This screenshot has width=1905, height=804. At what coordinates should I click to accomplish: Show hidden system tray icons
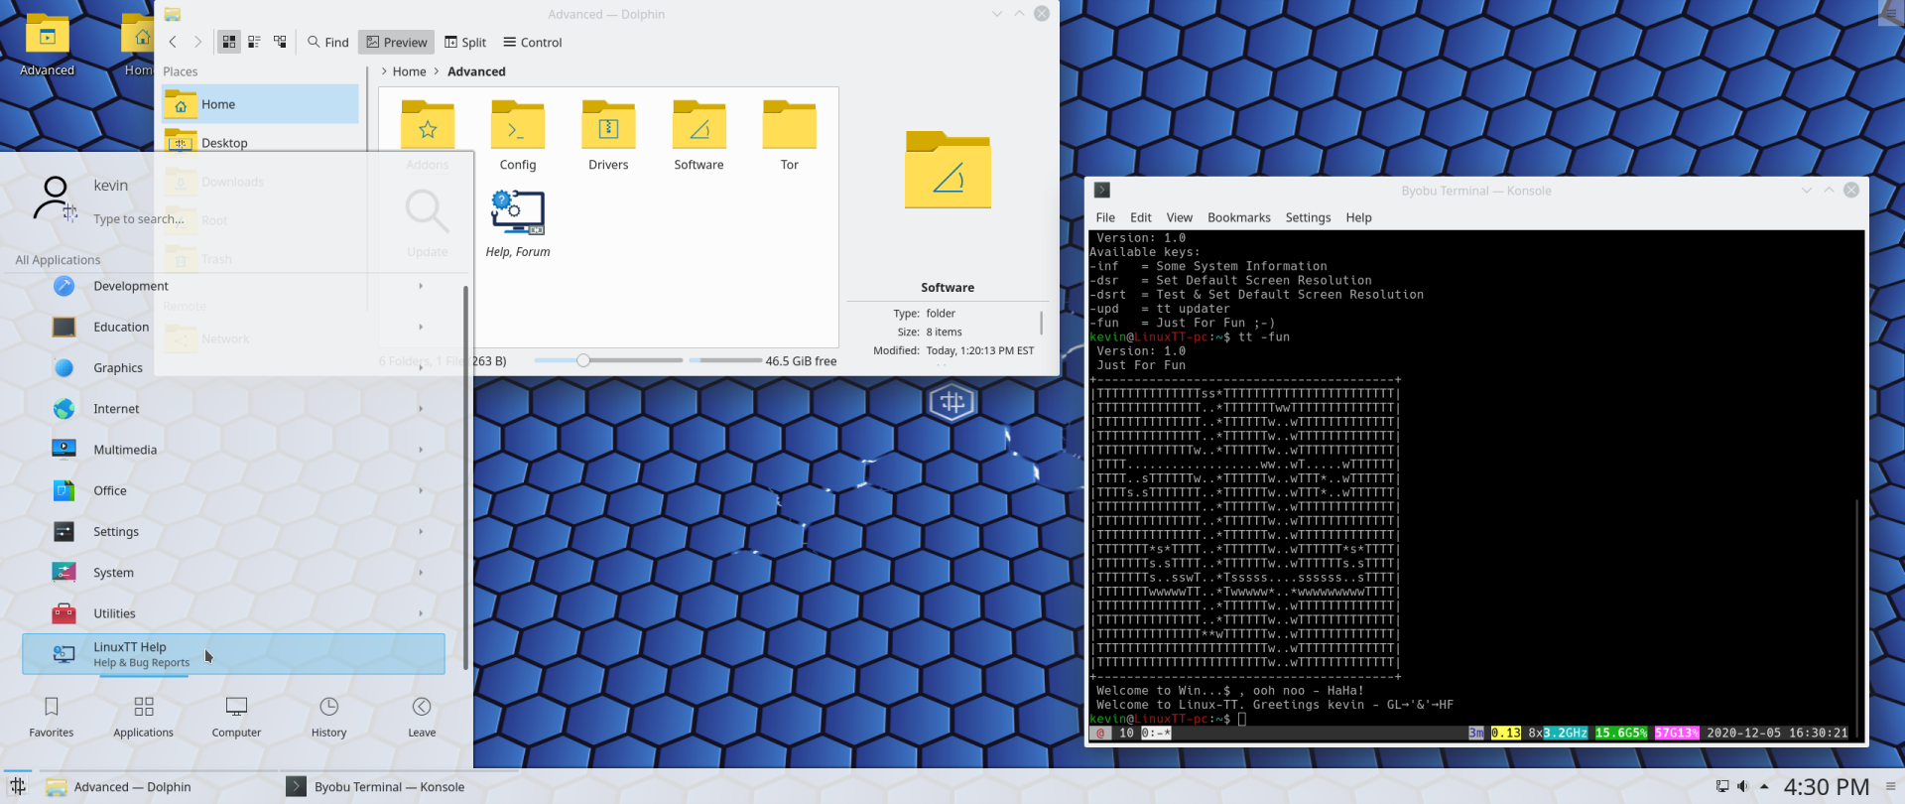(1764, 786)
